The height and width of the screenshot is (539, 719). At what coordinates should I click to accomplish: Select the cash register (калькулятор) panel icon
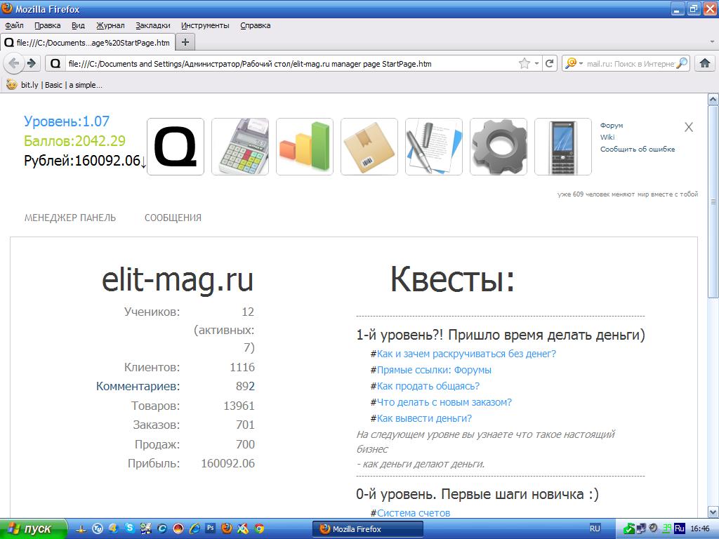click(x=239, y=146)
